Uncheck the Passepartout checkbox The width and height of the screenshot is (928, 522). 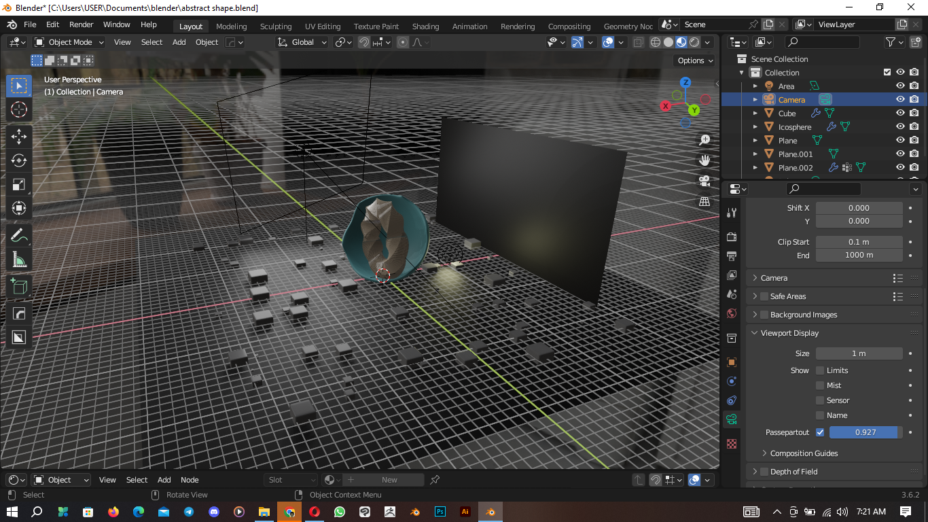point(820,432)
